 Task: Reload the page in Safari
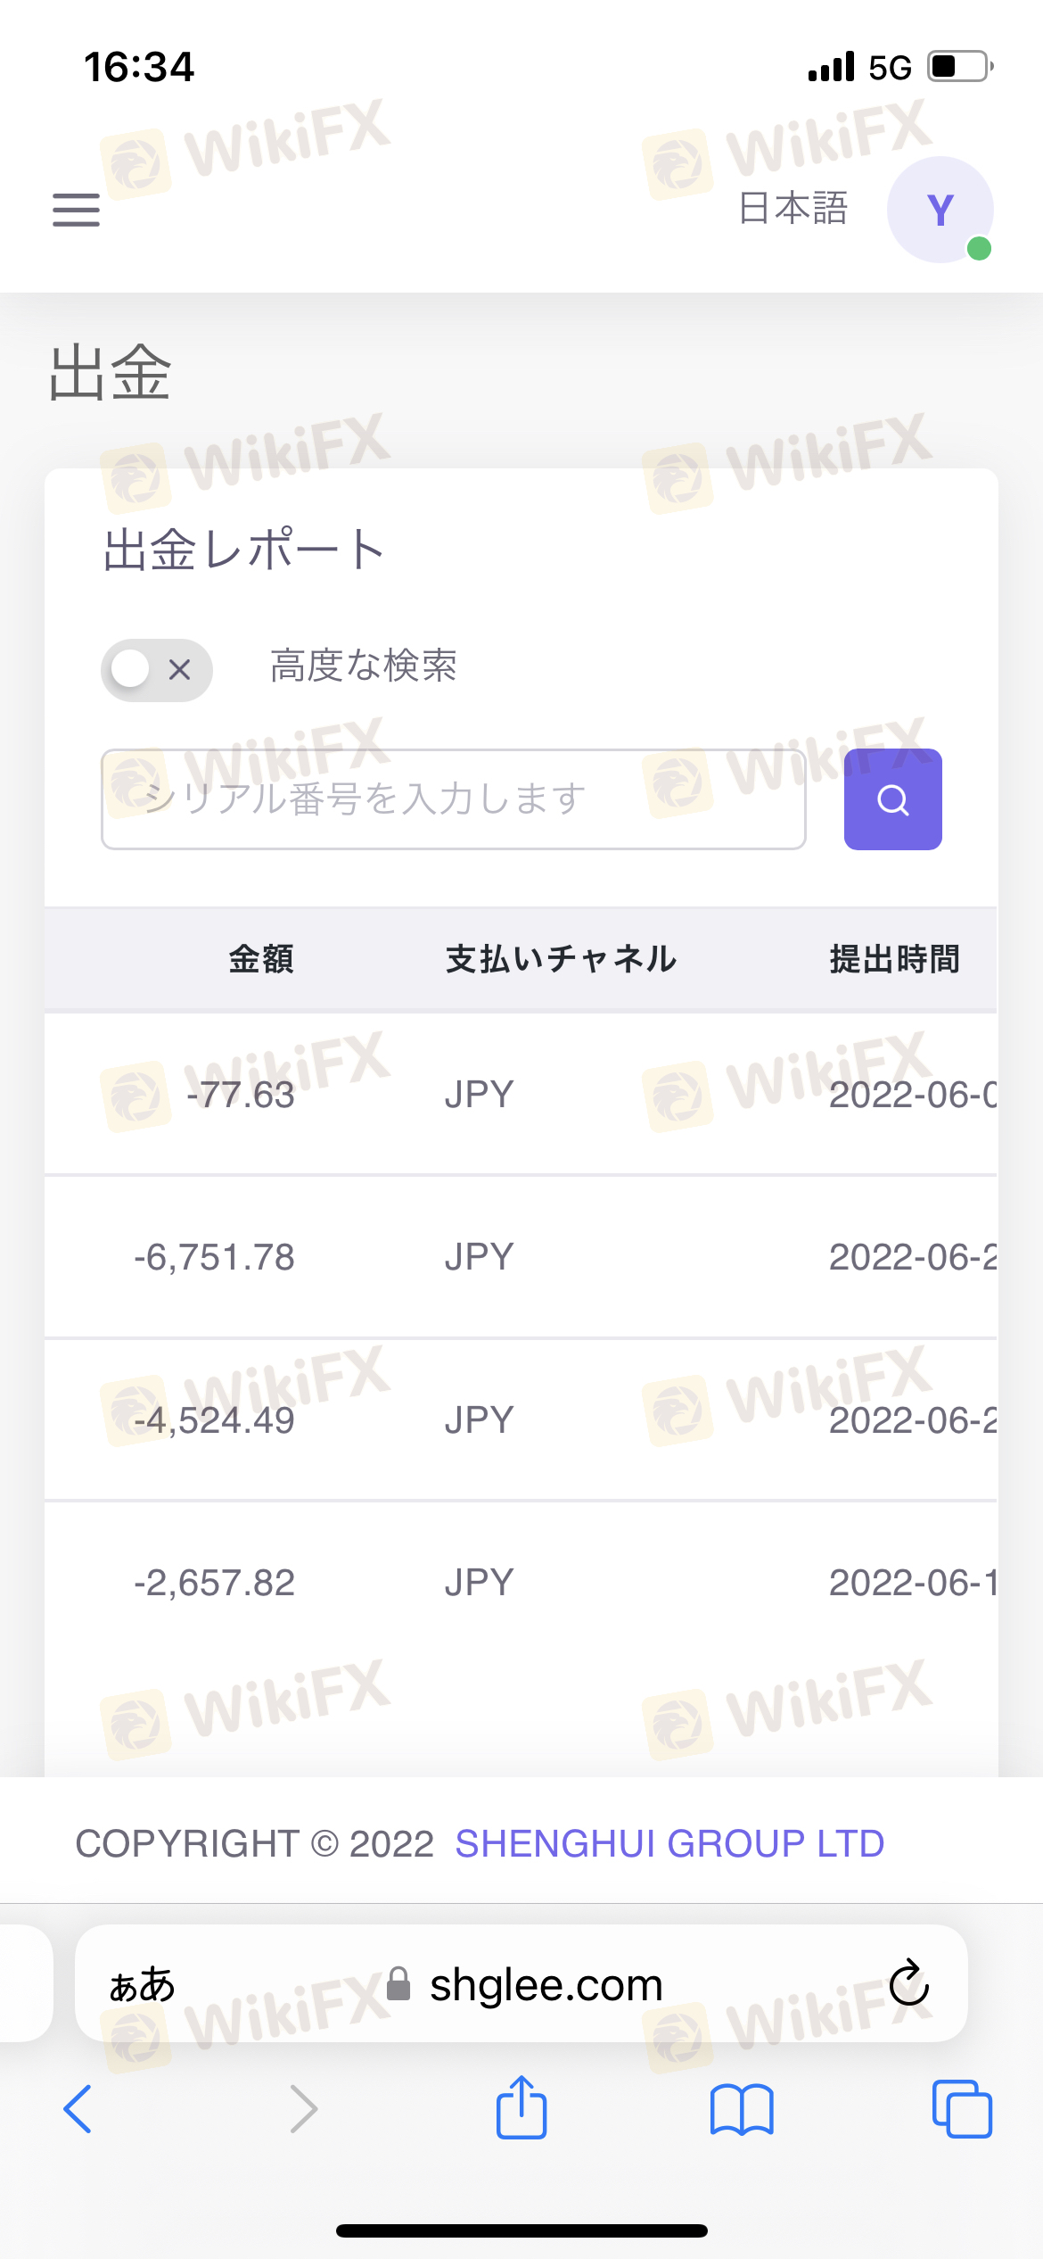[908, 1983]
